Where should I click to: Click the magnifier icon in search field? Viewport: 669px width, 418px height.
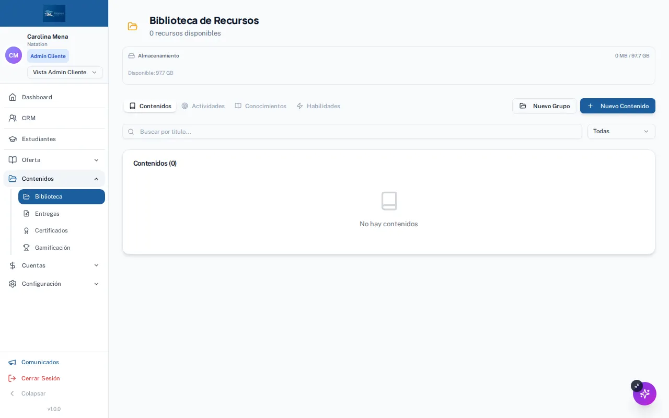131,132
